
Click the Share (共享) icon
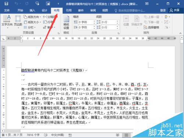pos(171,11)
